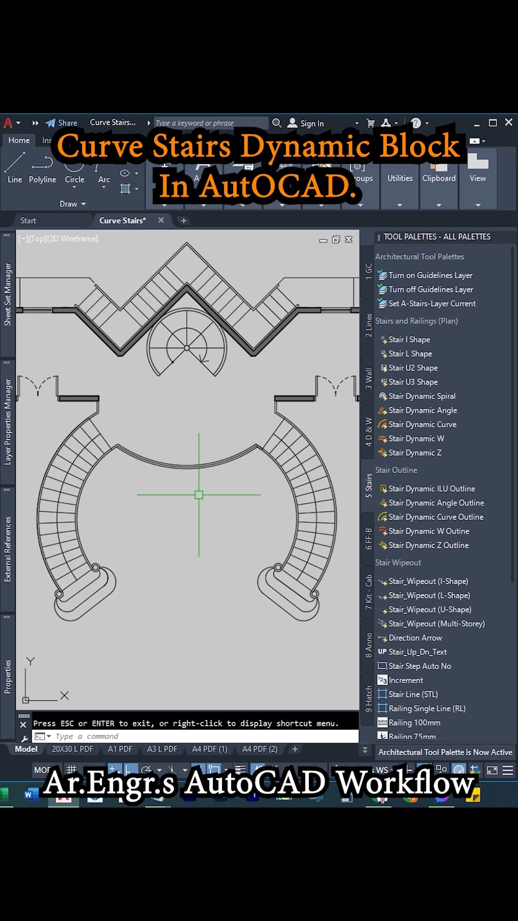Insert Stair U2 Shape block

(x=409, y=368)
